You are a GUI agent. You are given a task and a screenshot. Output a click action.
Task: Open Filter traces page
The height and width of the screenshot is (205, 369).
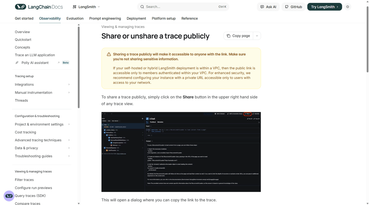[x=24, y=180]
